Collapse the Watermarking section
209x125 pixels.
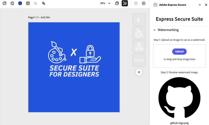155,30
